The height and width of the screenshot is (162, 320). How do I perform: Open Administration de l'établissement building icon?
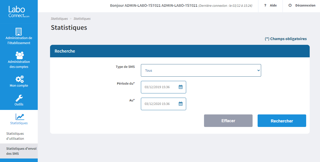(19, 32)
